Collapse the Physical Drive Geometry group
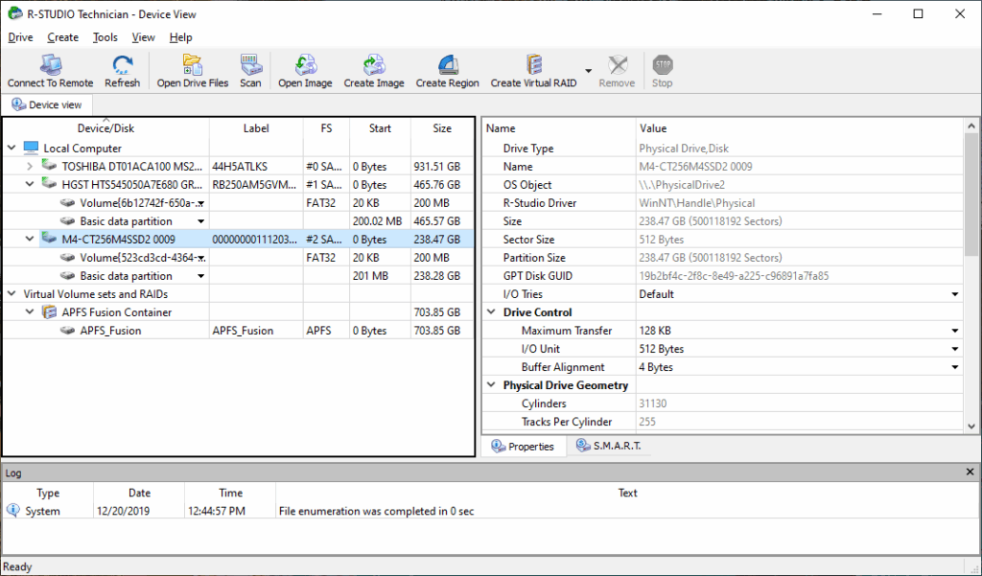982x576 pixels. [492, 385]
